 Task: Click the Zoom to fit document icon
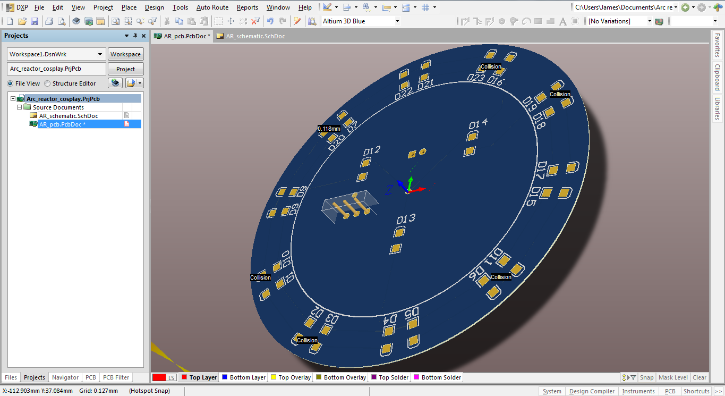pyautogui.click(x=115, y=21)
